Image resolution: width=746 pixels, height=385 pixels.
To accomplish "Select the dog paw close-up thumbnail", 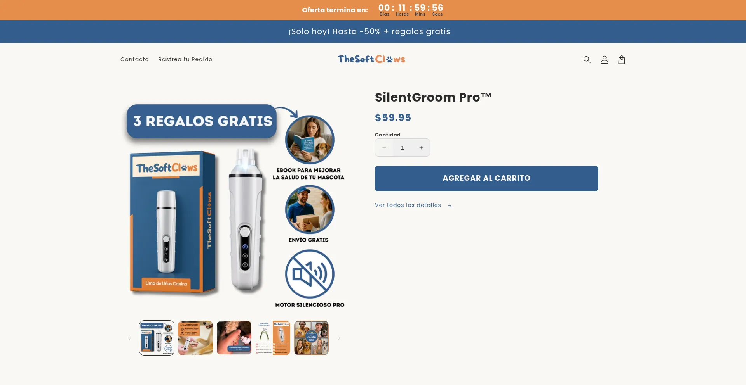I will [x=234, y=338].
